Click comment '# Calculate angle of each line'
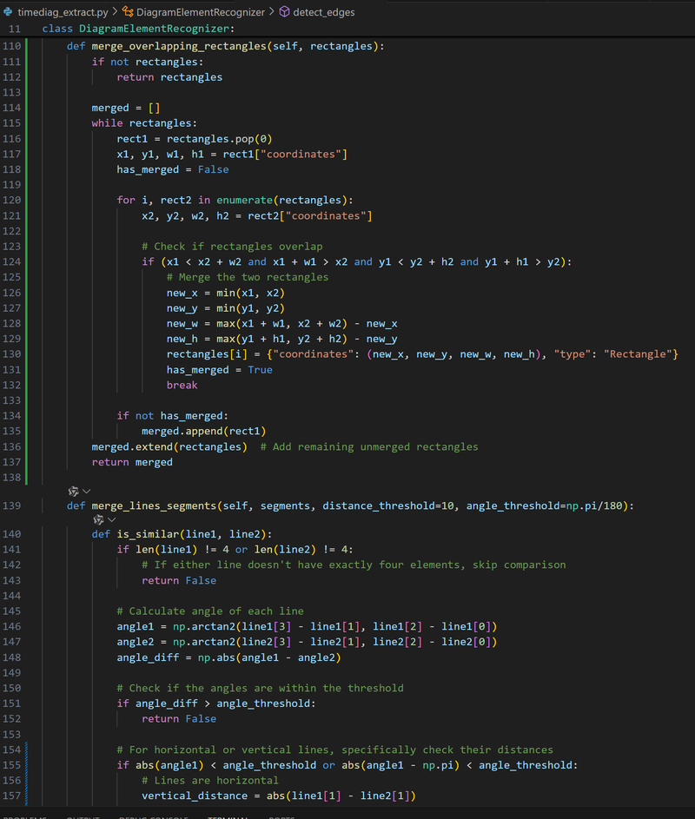Viewport: 695px width, 819px height. pyautogui.click(x=210, y=611)
